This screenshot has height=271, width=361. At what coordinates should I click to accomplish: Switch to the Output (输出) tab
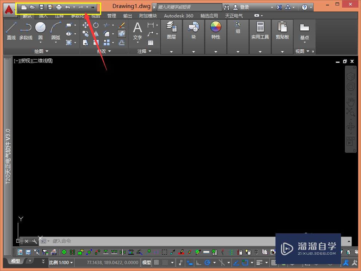click(127, 16)
